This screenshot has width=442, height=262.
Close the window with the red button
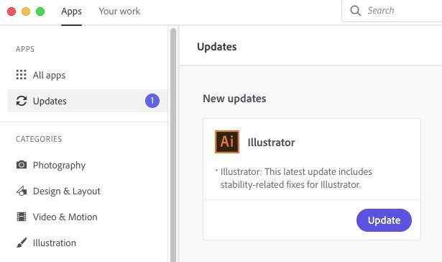(11, 12)
